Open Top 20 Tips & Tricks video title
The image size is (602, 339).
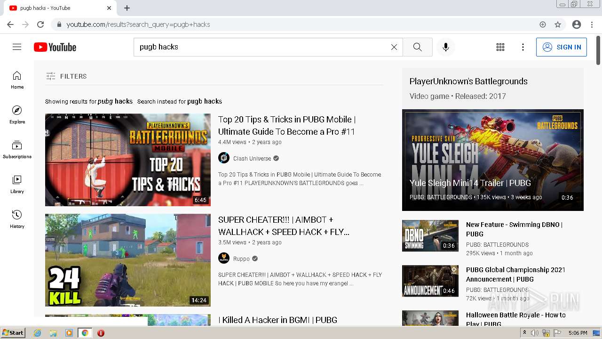click(287, 126)
